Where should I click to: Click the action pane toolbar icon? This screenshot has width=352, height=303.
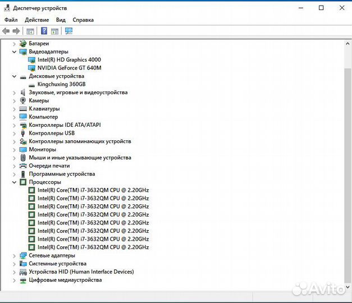[54, 31]
